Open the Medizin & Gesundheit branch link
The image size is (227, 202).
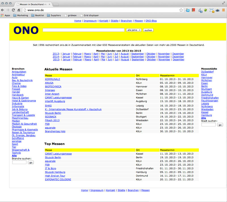[24, 124]
